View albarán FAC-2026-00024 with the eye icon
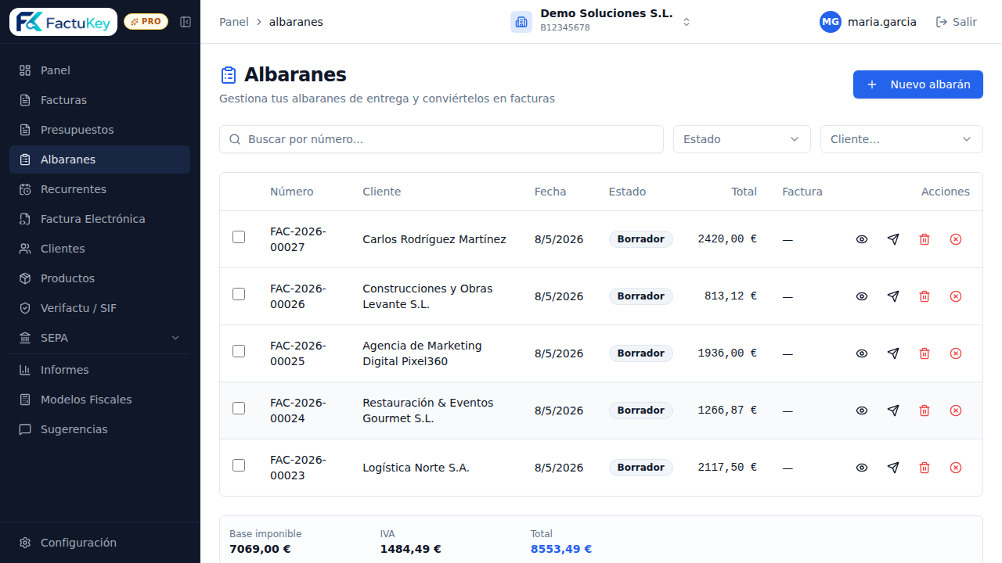Viewport: 1002px width, 563px height. tap(862, 411)
